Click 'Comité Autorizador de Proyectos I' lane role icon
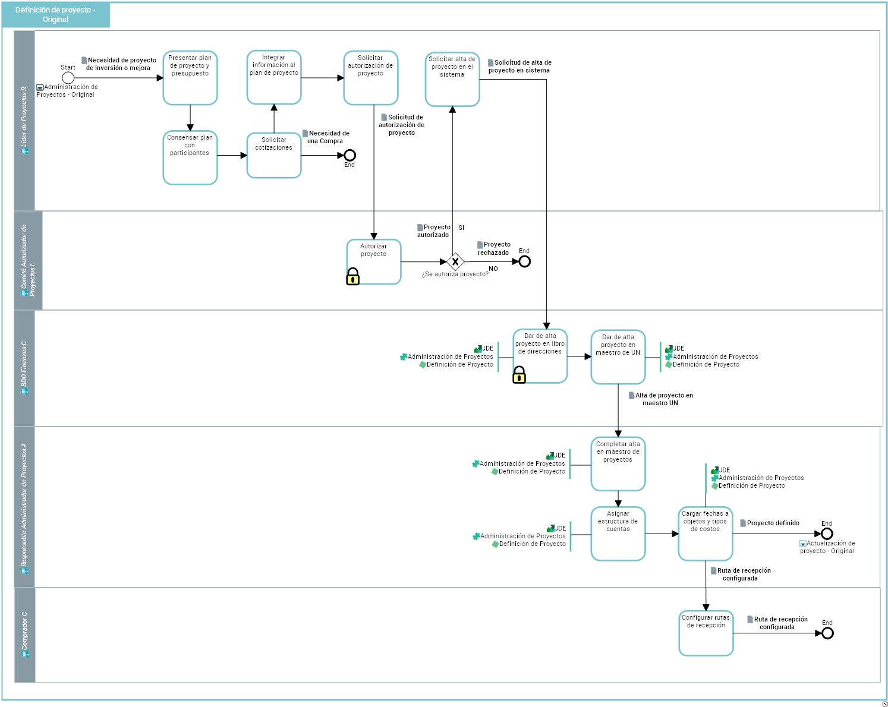Image resolution: width=888 pixels, height=707 pixels. pos(25,293)
